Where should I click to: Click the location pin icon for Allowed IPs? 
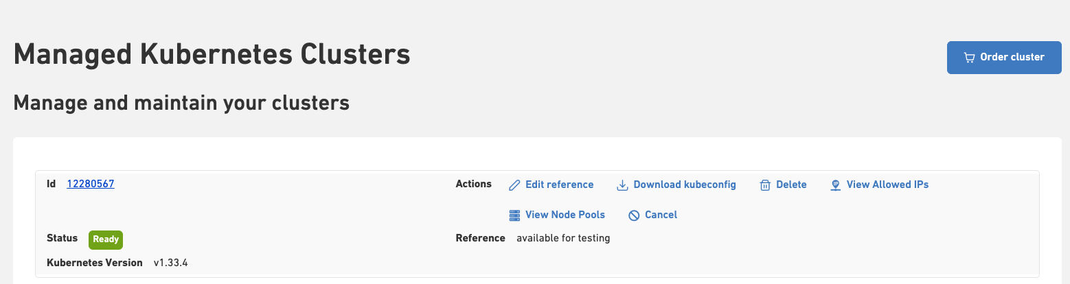point(836,185)
